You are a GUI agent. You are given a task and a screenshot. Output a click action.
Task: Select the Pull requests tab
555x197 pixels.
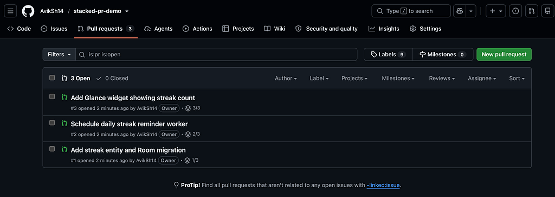(x=106, y=29)
